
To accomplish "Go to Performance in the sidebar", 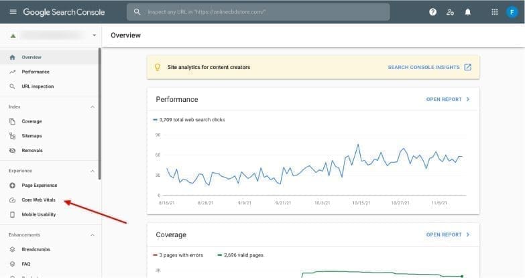I will click(x=35, y=72).
